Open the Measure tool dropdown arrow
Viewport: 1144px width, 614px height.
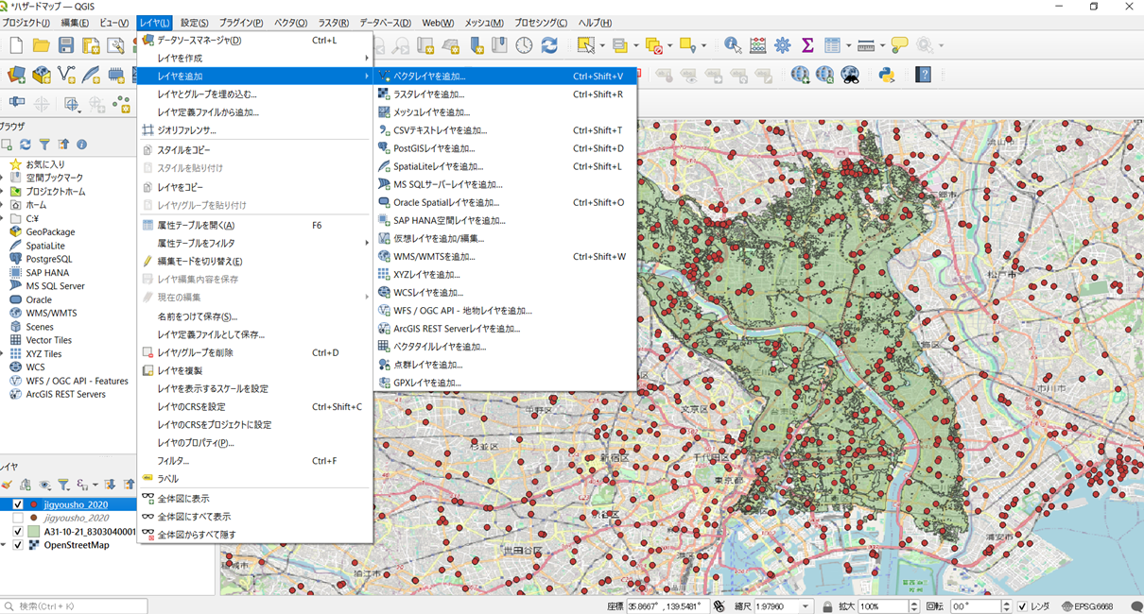click(881, 45)
